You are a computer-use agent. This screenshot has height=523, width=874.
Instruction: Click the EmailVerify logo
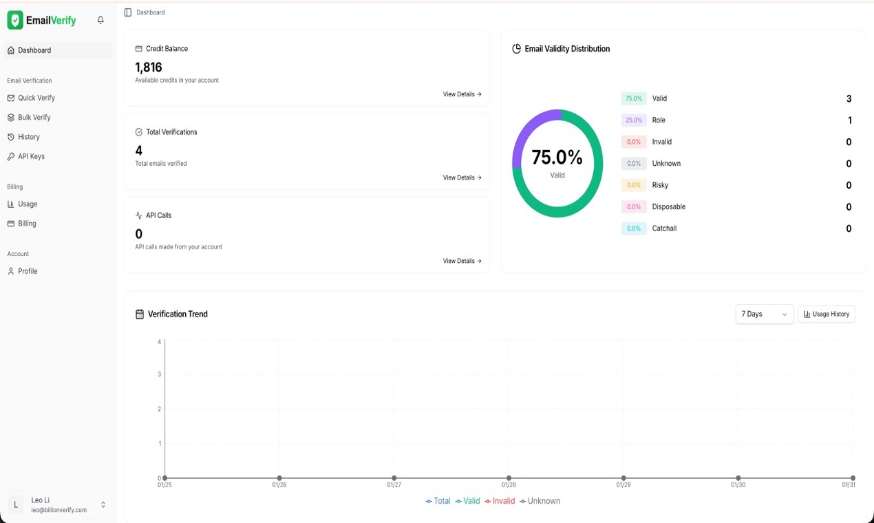pos(41,20)
